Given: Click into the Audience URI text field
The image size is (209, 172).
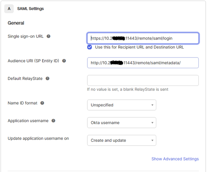Looking at the screenshot, I should click(143, 63).
